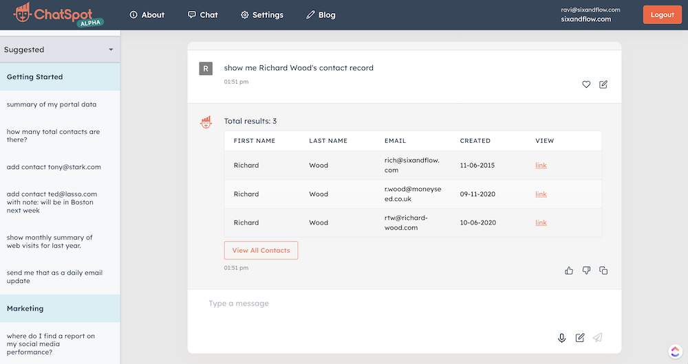Open the About page

click(x=147, y=15)
